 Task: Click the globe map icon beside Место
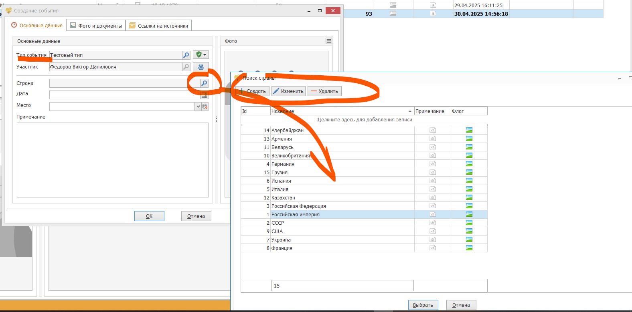click(205, 107)
